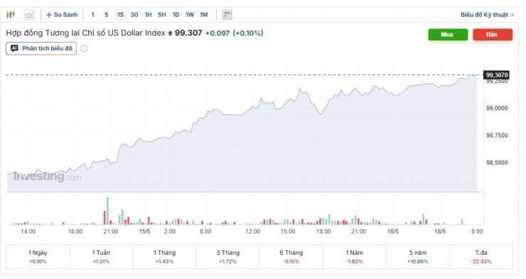Click the green up arrow next to price

[170, 33]
